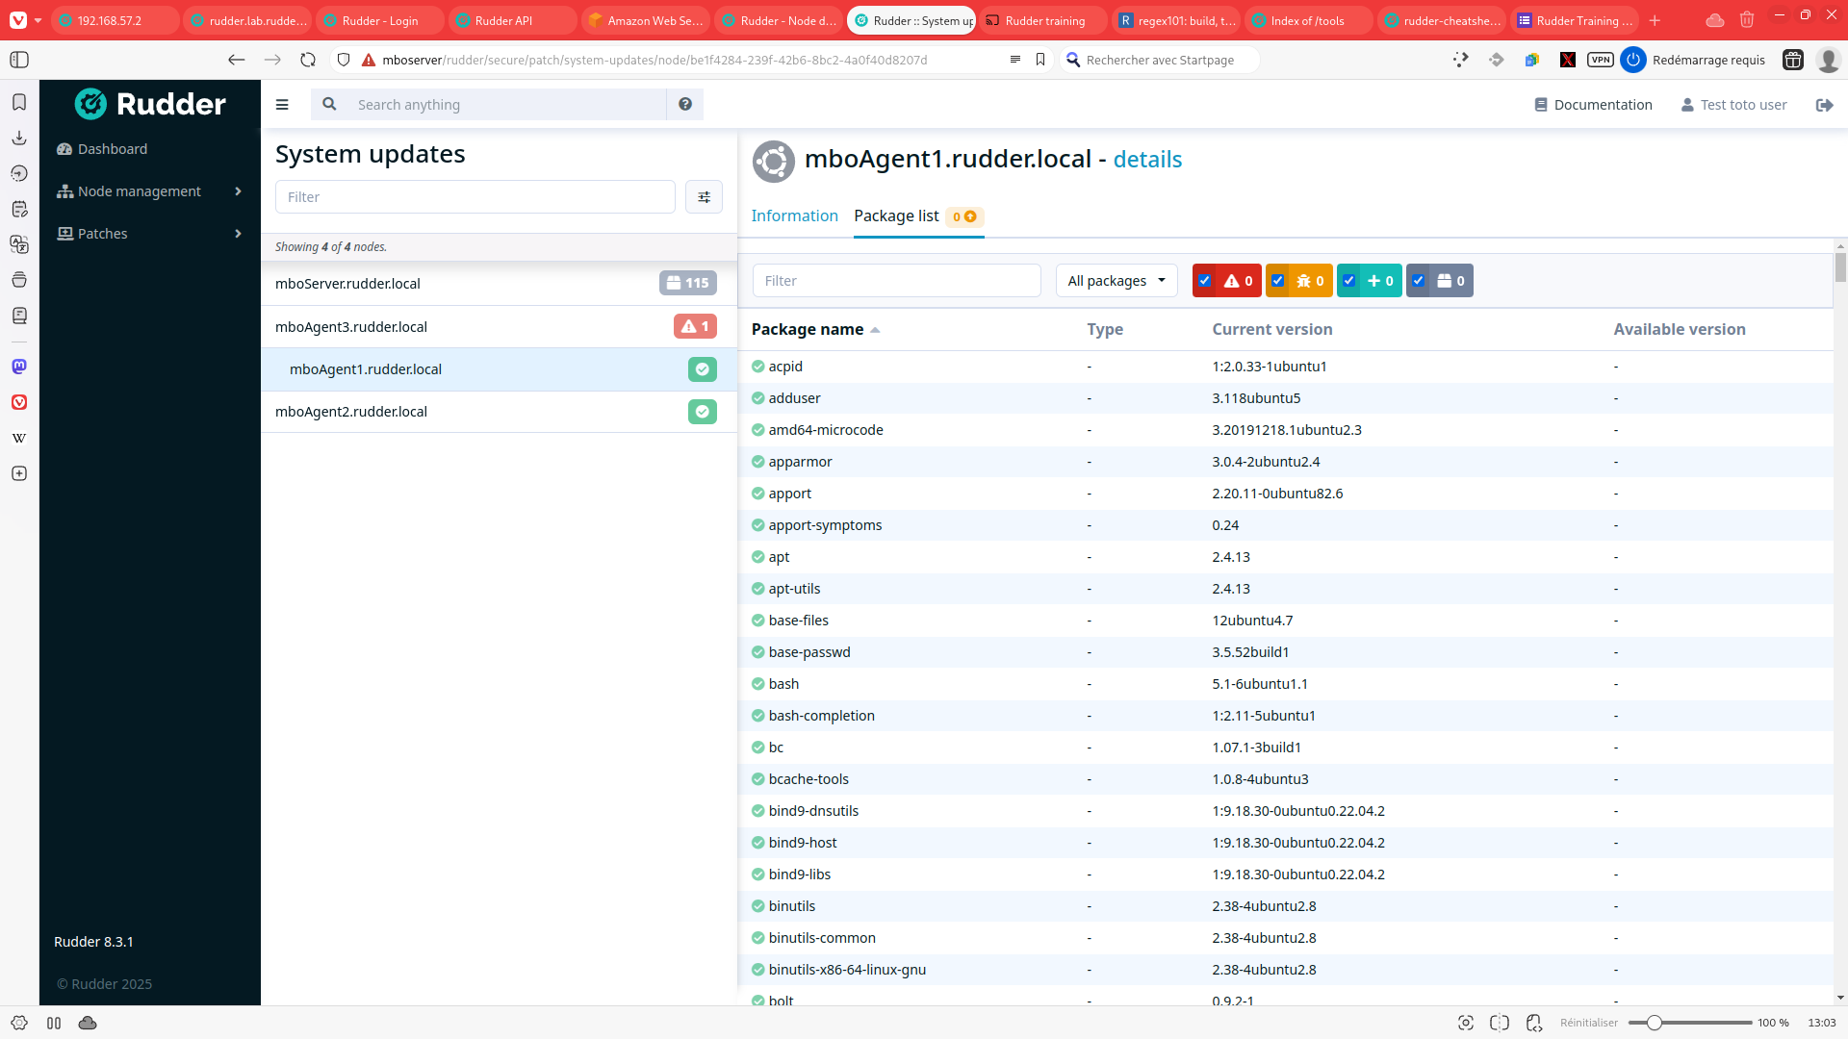Sort the table by Package name

[x=815, y=329]
